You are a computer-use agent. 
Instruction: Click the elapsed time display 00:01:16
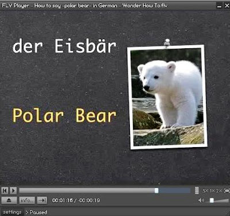click(63, 200)
